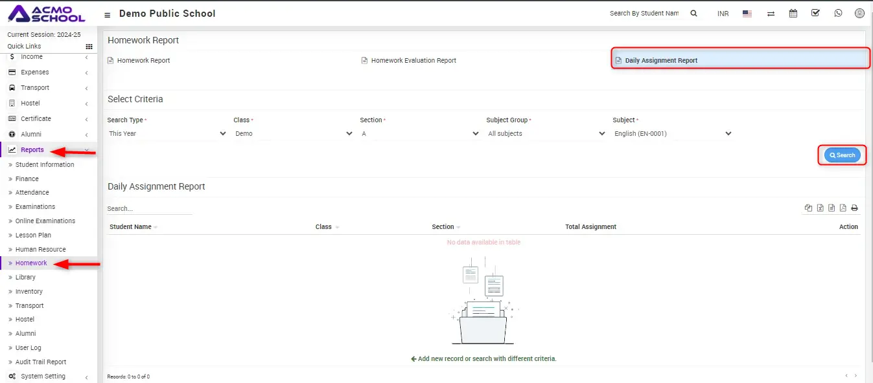Open the Subject Group dropdown
Image resolution: width=873 pixels, height=383 pixels.
point(546,133)
